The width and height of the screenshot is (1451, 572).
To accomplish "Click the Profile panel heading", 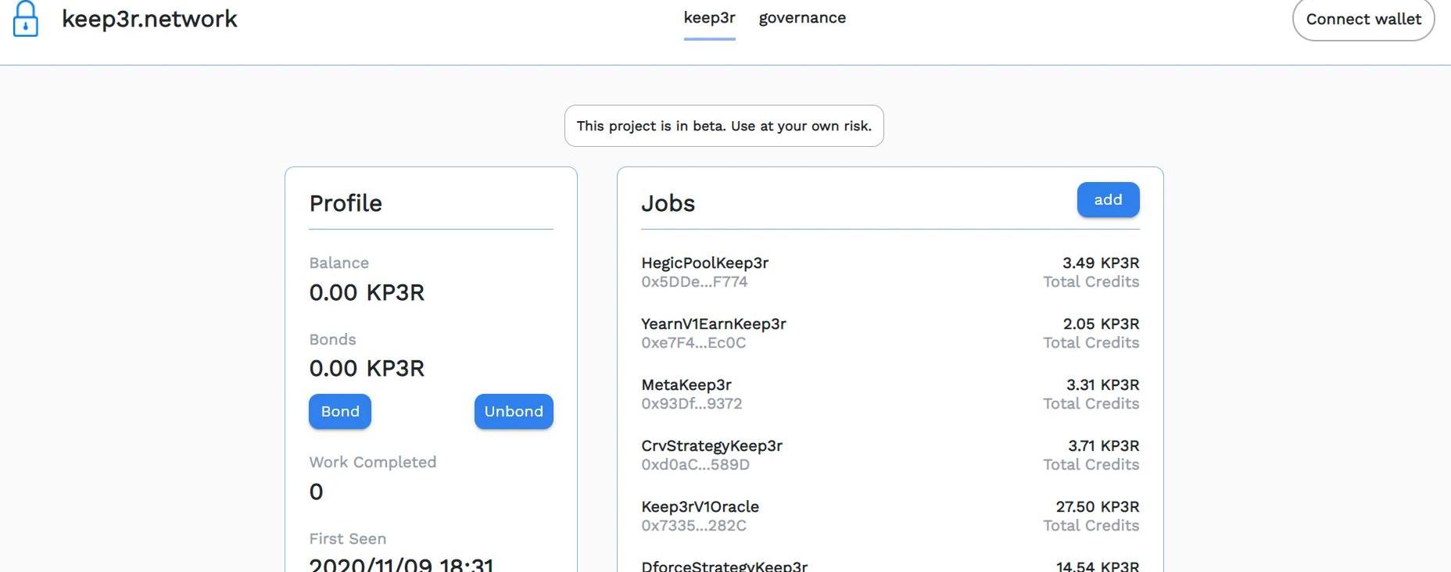I will click(x=346, y=203).
